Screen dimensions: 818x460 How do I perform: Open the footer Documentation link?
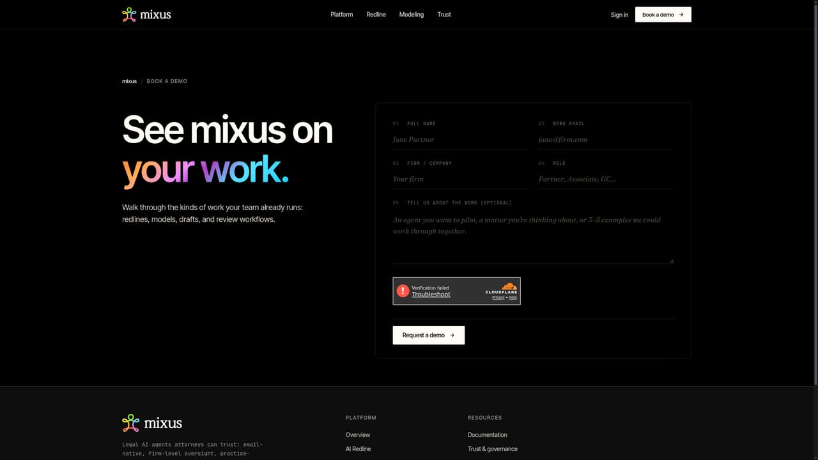click(488, 435)
